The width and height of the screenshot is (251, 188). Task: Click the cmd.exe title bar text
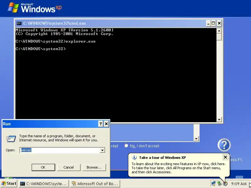tap(55, 23)
